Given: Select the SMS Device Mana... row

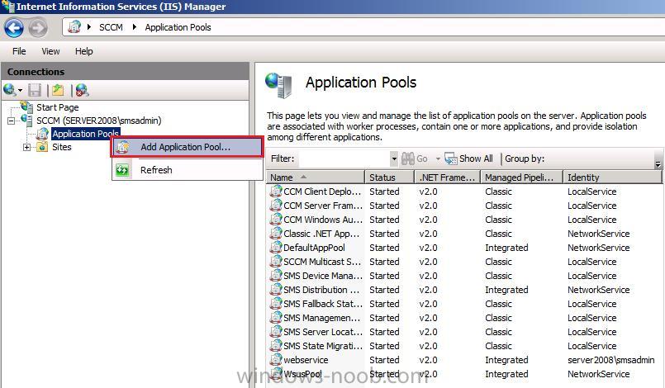Looking at the screenshot, I should pyautogui.click(x=464, y=276).
